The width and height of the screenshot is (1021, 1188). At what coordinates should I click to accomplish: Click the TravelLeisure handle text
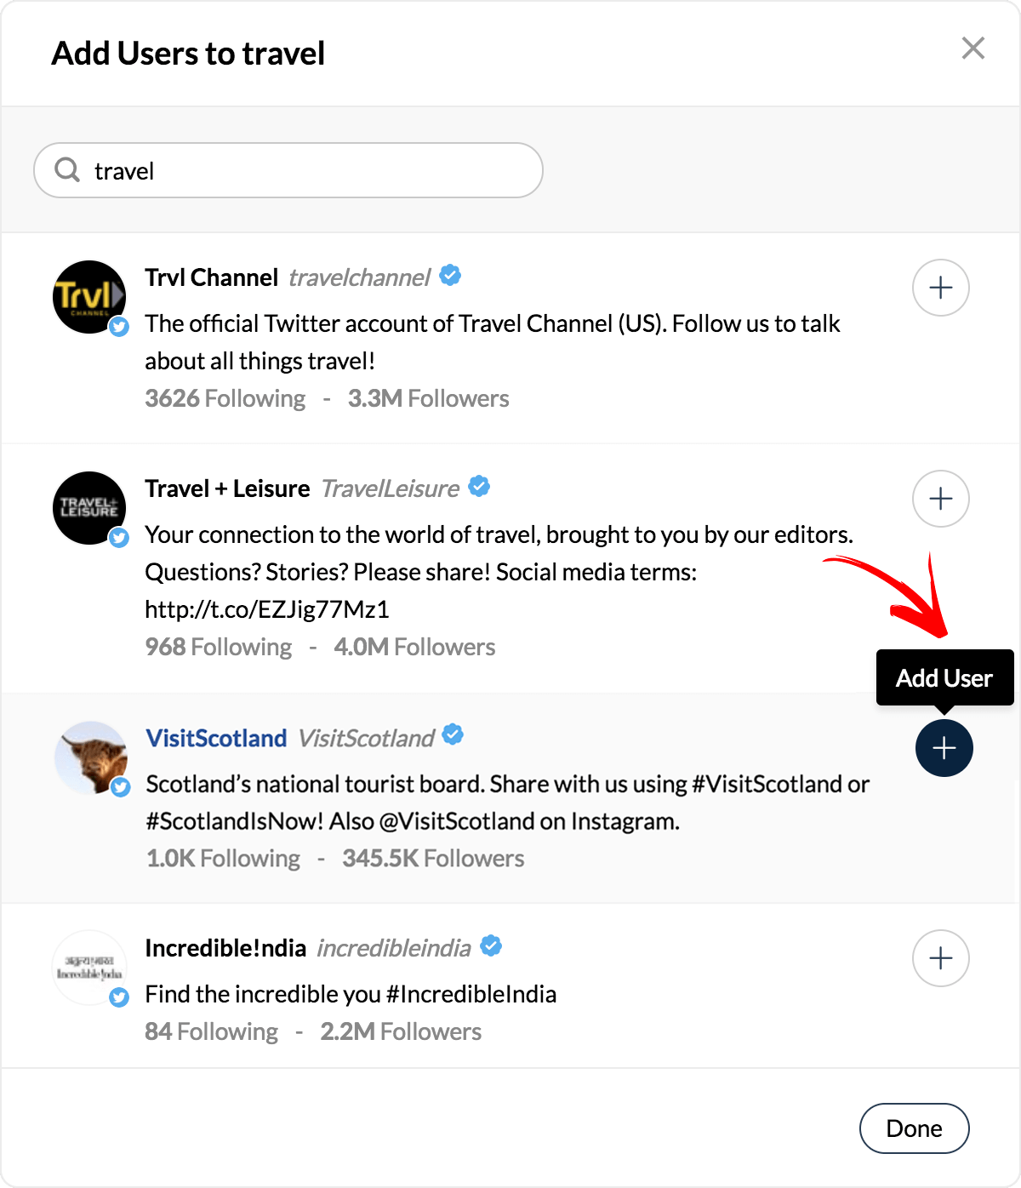pos(390,488)
